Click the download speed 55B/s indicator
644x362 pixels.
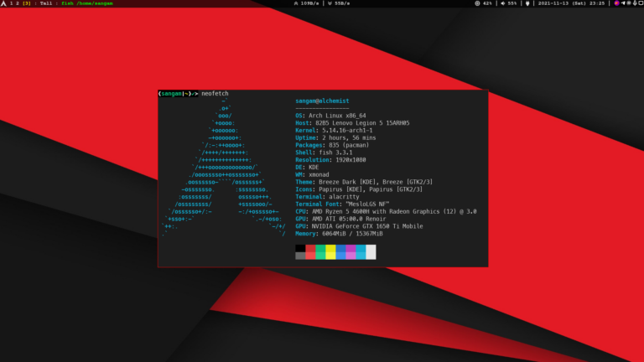(342, 3)
